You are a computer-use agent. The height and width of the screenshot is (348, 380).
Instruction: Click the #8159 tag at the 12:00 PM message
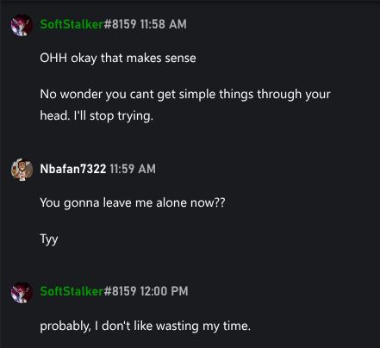[x=120, y=291]
